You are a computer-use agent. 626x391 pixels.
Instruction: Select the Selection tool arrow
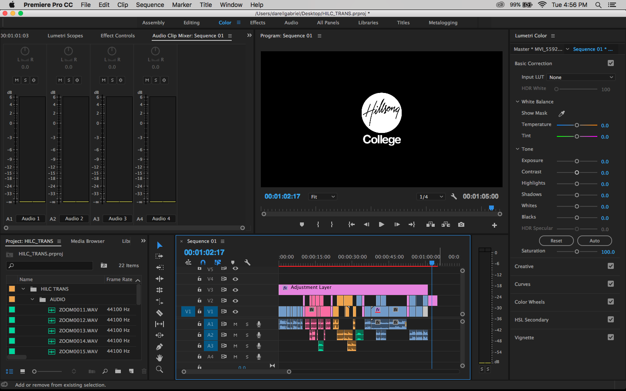160,245
